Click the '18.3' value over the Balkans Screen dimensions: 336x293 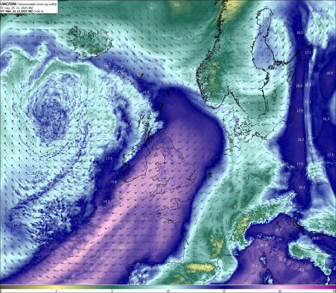[302, 187]
